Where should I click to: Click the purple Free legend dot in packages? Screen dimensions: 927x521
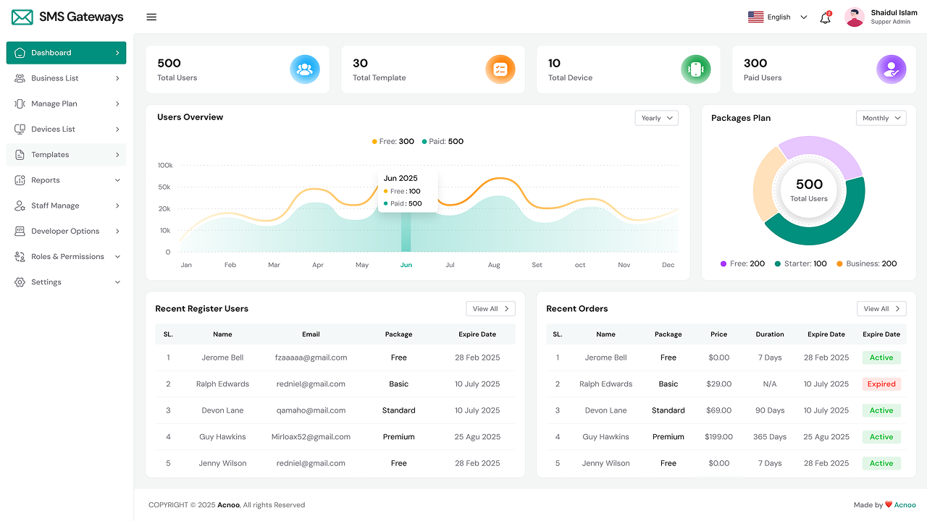pyautogui.click(x=723, y=264)
